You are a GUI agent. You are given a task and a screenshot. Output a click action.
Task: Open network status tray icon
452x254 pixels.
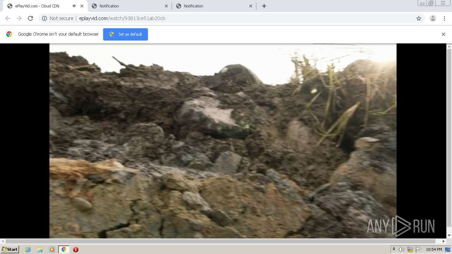point(410,249)
